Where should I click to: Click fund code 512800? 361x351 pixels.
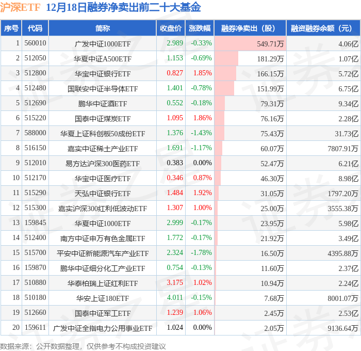35,73
